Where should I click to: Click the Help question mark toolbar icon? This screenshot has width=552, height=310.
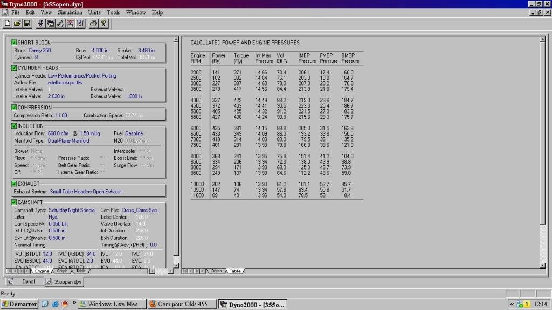point(103,24)
